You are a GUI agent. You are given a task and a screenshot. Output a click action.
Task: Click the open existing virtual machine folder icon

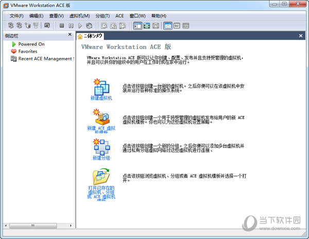(101, 177)
